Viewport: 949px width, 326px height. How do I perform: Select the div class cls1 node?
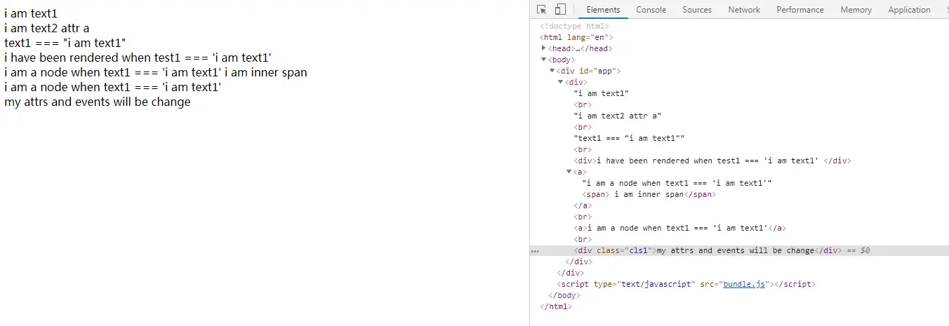click(707, 250)
